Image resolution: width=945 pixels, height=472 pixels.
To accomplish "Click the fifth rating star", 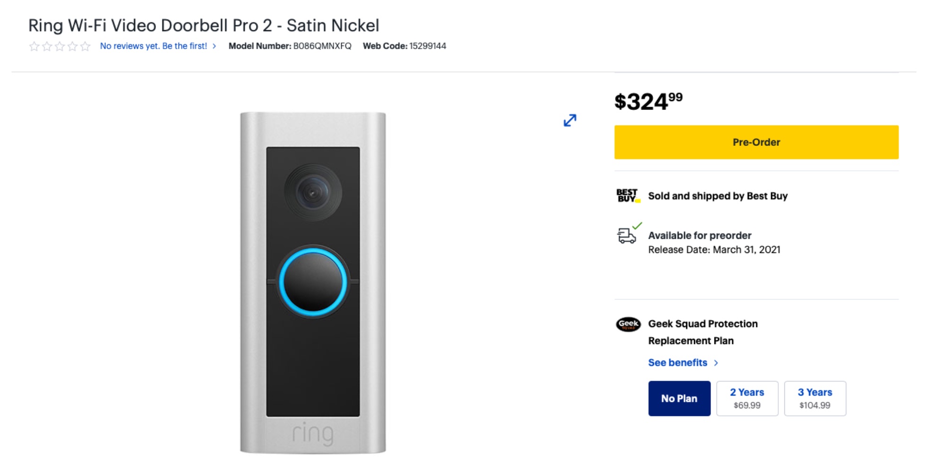I will tap(85, 46).
